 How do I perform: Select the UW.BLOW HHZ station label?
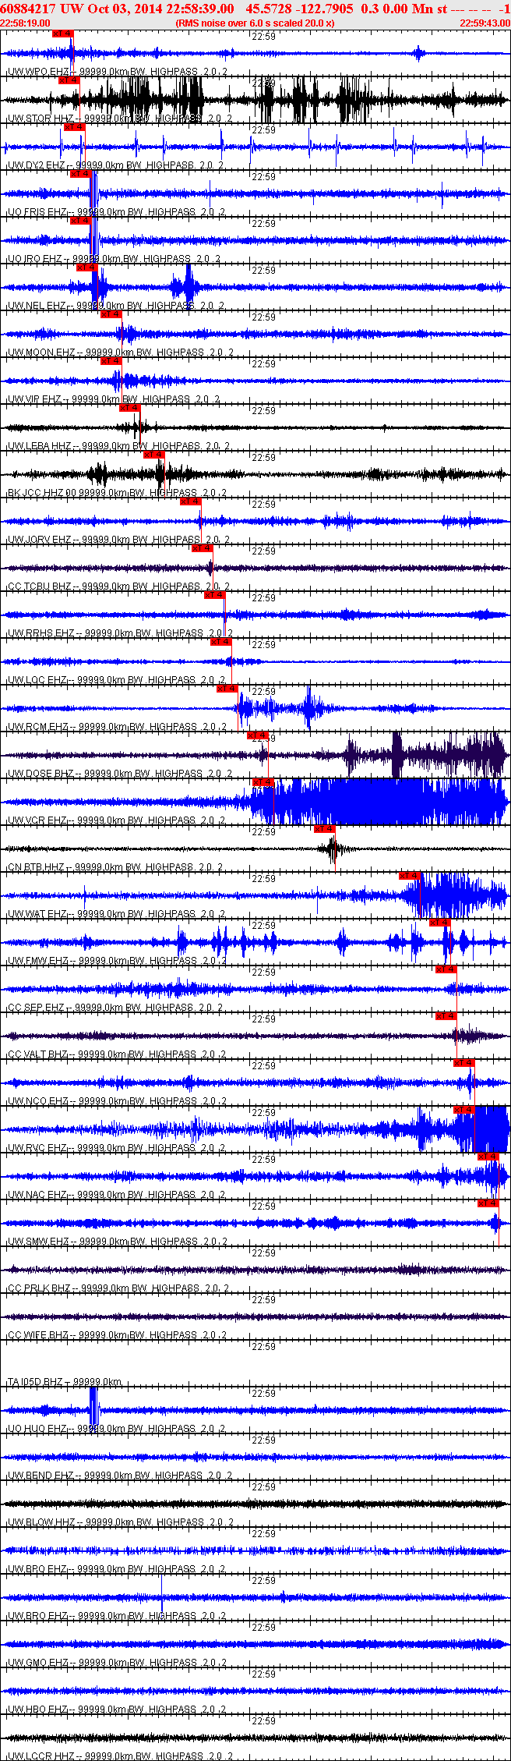[x=41, y=1522]
